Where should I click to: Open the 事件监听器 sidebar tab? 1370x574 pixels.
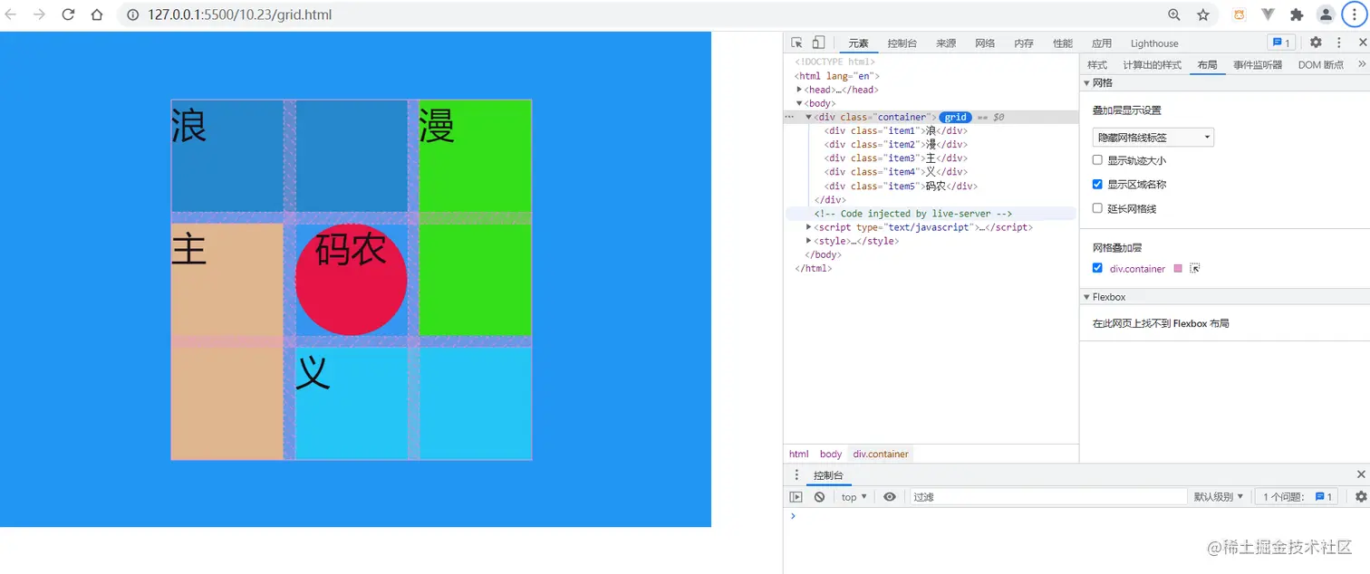point(1258,65)
